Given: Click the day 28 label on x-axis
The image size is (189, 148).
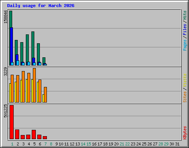Looking at the screenshot, I should (161, 144).
